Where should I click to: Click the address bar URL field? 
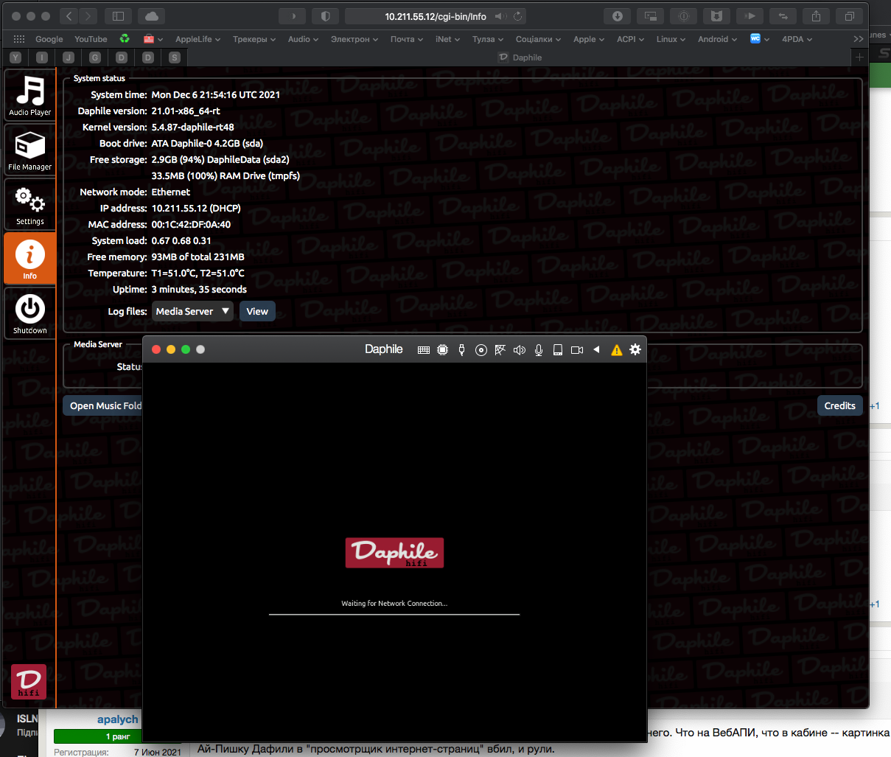[436, 16]
